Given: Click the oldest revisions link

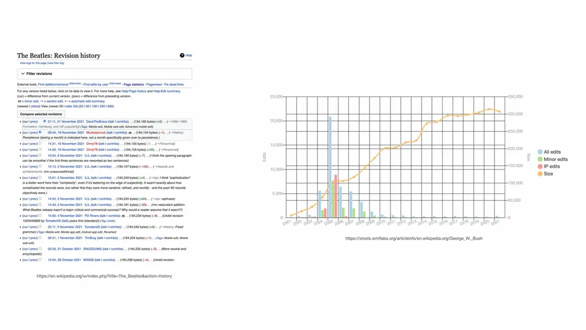Looking at the screenshot, I should click(x=35, y=106).
